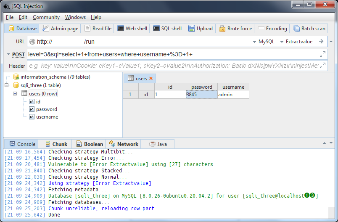Sort by the id column header
The image size is (338, 222).
coord(170,87)
